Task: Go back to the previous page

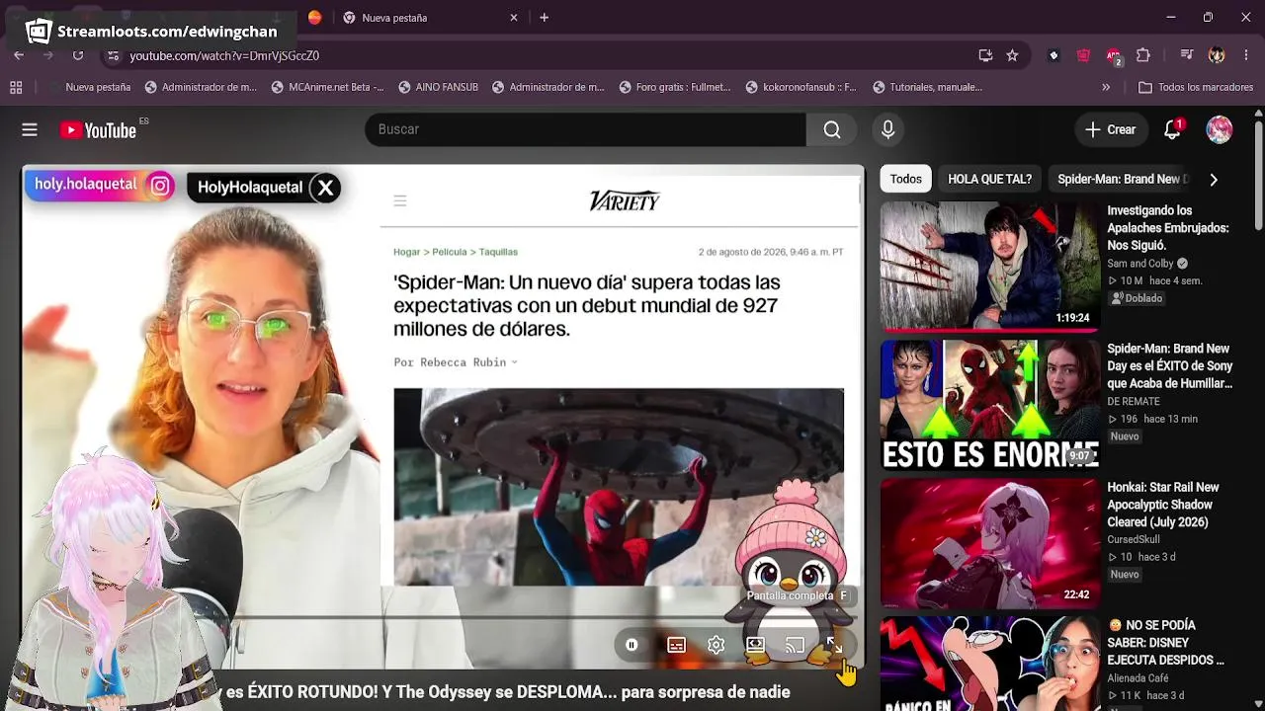Action: coord(19,55)
